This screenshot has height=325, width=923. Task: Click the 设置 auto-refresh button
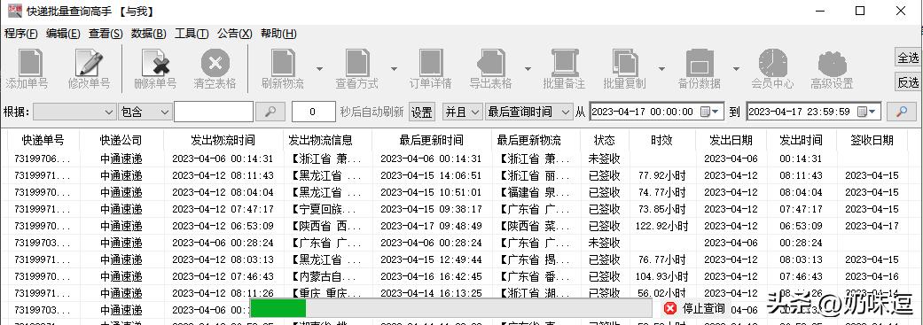pyautogui.click(x=421, y=112)
